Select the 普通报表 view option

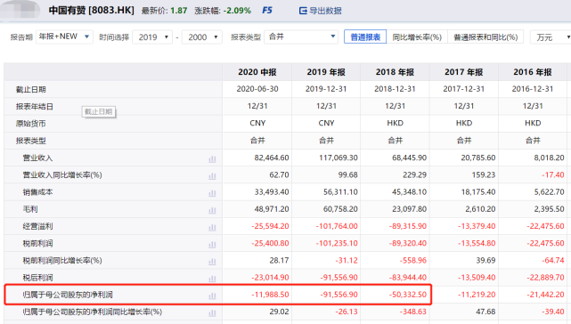365,37
